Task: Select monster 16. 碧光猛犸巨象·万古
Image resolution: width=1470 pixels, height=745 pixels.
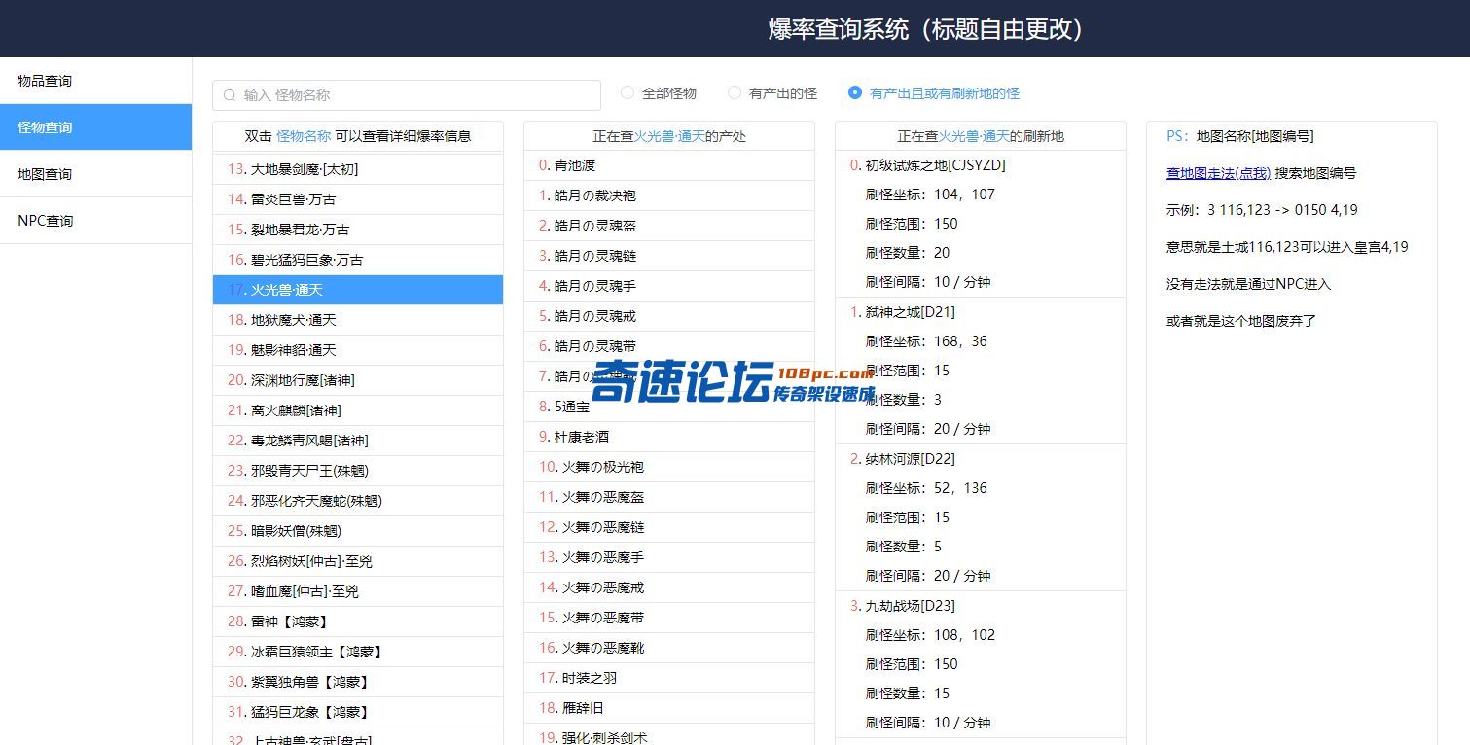Action: [x=358, y=260]
